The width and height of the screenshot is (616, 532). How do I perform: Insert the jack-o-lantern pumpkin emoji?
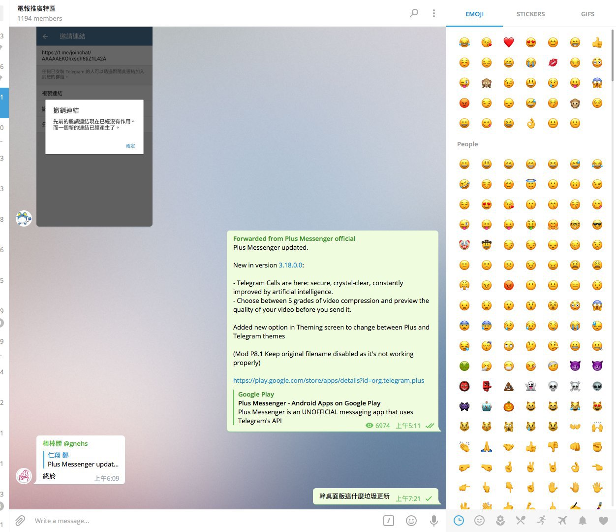pyautogui.click(x=509, y=406)
